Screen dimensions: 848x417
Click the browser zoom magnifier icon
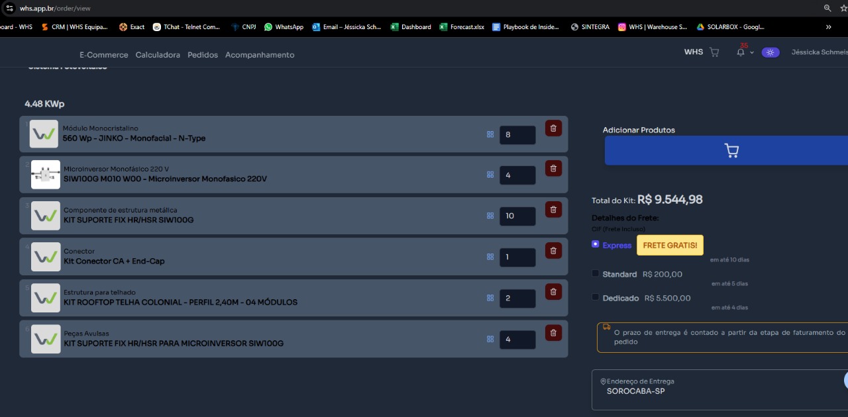click(x=827, y=8)
